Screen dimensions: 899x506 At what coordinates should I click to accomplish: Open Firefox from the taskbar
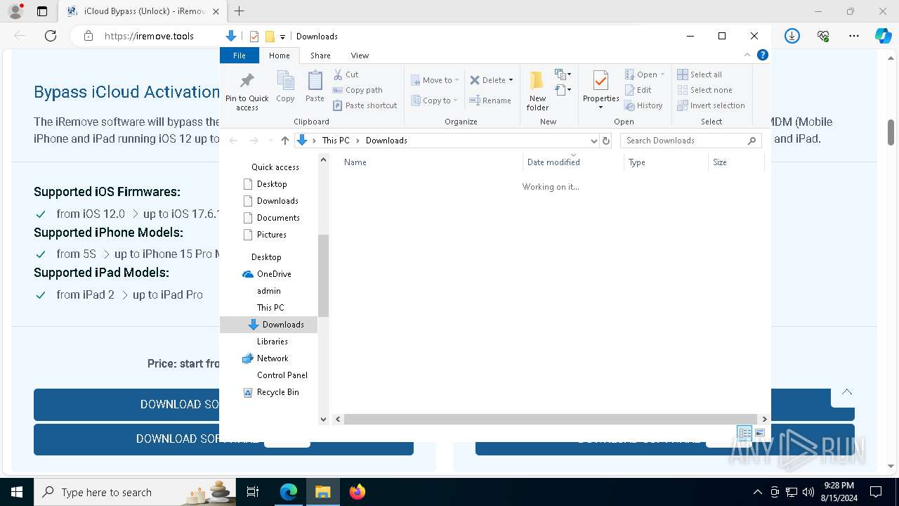[x=357, y=492]
